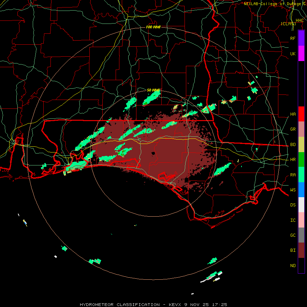Screen dimensions: 307x307
Task: Click the IC legend label
Action: tap(293, 220)
